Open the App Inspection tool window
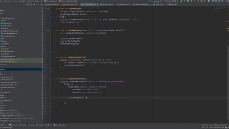The image size is (229, 129). coord(60,125)
